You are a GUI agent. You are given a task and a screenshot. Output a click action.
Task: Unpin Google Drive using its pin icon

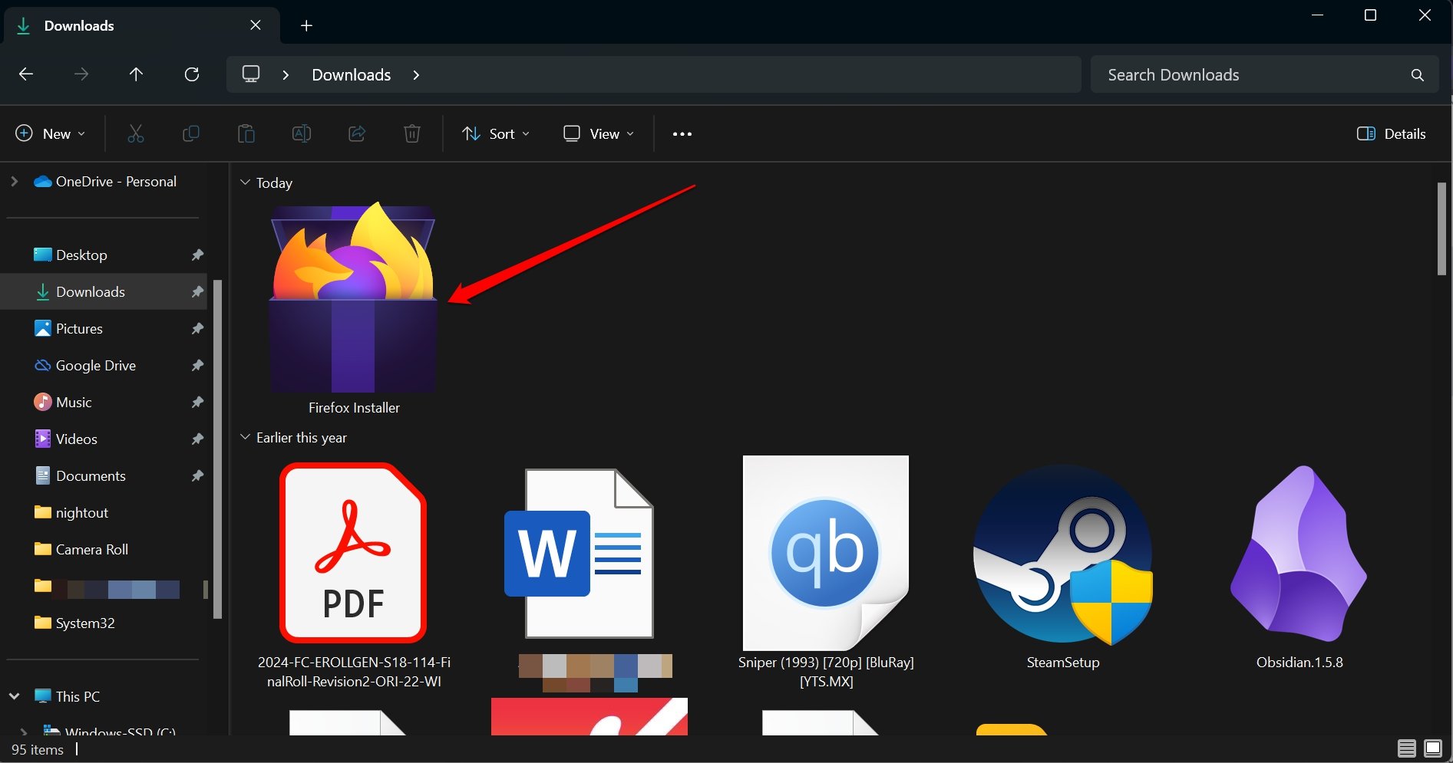tap(197, 365)
